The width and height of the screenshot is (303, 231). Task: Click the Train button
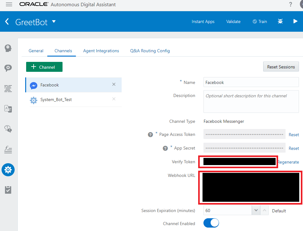[x=260, y=21]
